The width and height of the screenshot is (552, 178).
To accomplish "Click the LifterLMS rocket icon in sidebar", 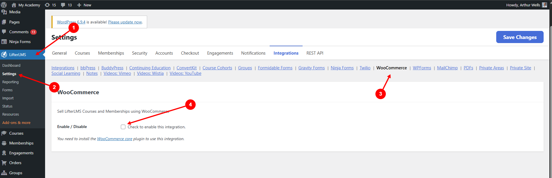I will point(4,55).
